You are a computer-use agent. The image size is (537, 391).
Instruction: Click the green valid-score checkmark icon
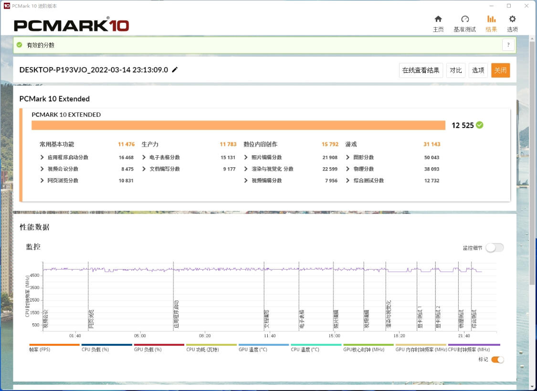point(20,45)
